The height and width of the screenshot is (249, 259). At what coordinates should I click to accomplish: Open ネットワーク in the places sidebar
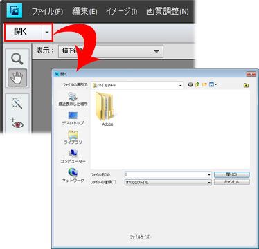[x=73, y=176]
